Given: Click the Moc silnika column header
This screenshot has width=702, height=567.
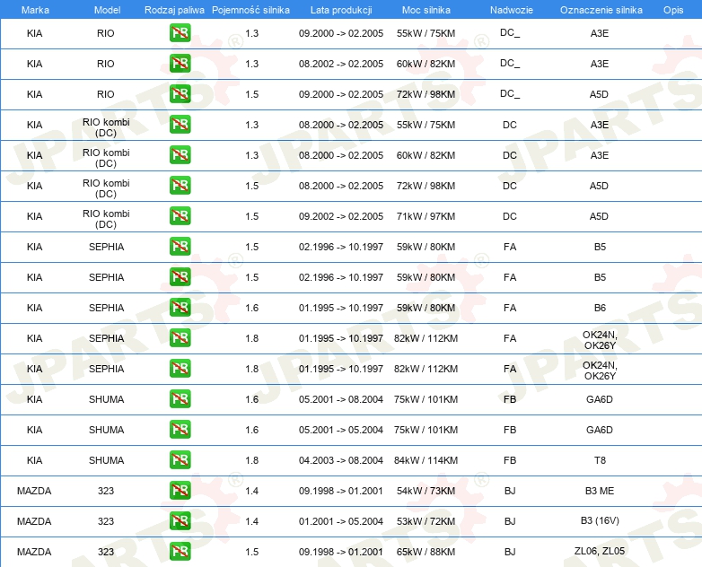Looking at the screenshot, I should click(426, 10).
